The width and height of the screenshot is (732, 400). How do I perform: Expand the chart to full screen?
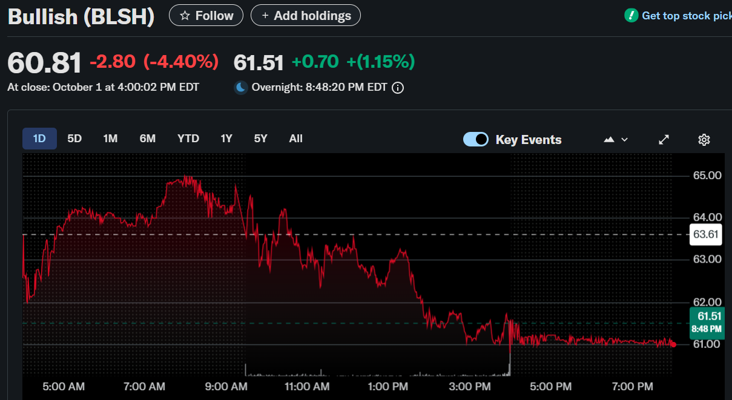tap(664, 140)
